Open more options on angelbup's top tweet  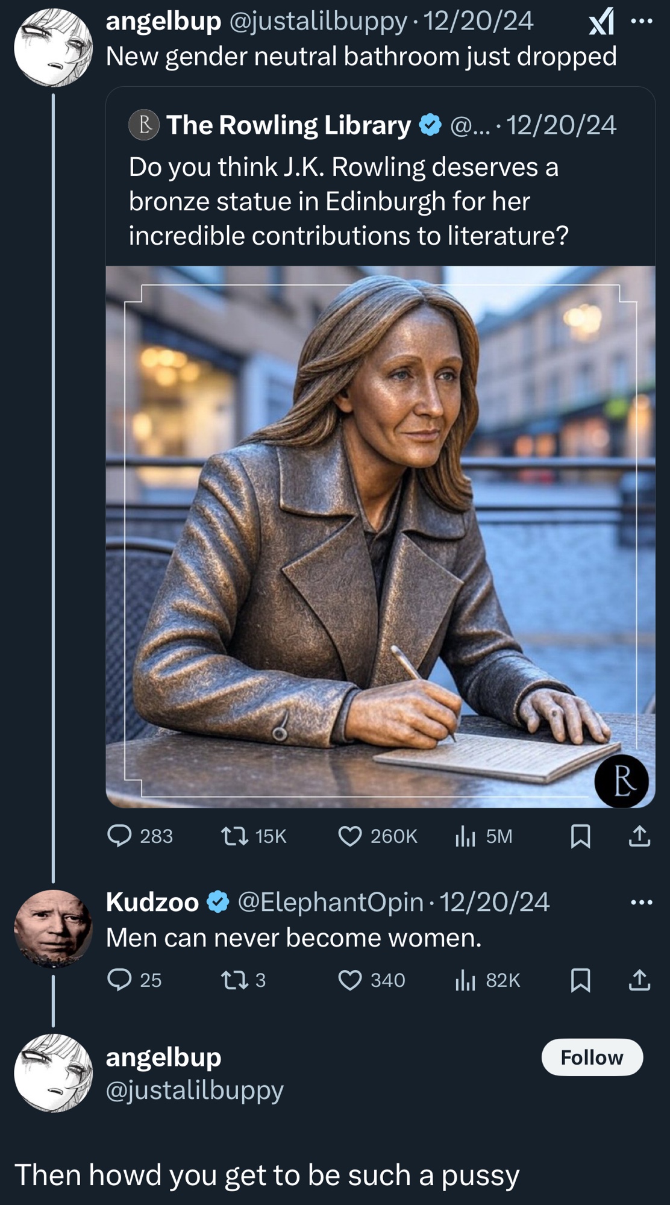click(x=641, y=22)
